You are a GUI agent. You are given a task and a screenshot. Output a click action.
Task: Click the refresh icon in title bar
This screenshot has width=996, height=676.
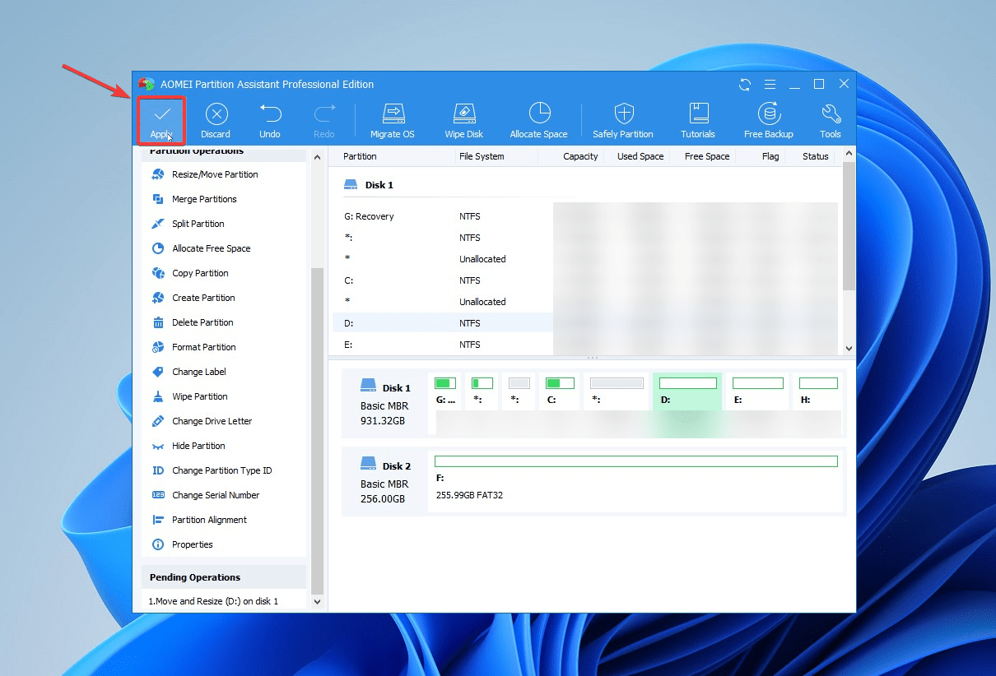coord(745,85)
